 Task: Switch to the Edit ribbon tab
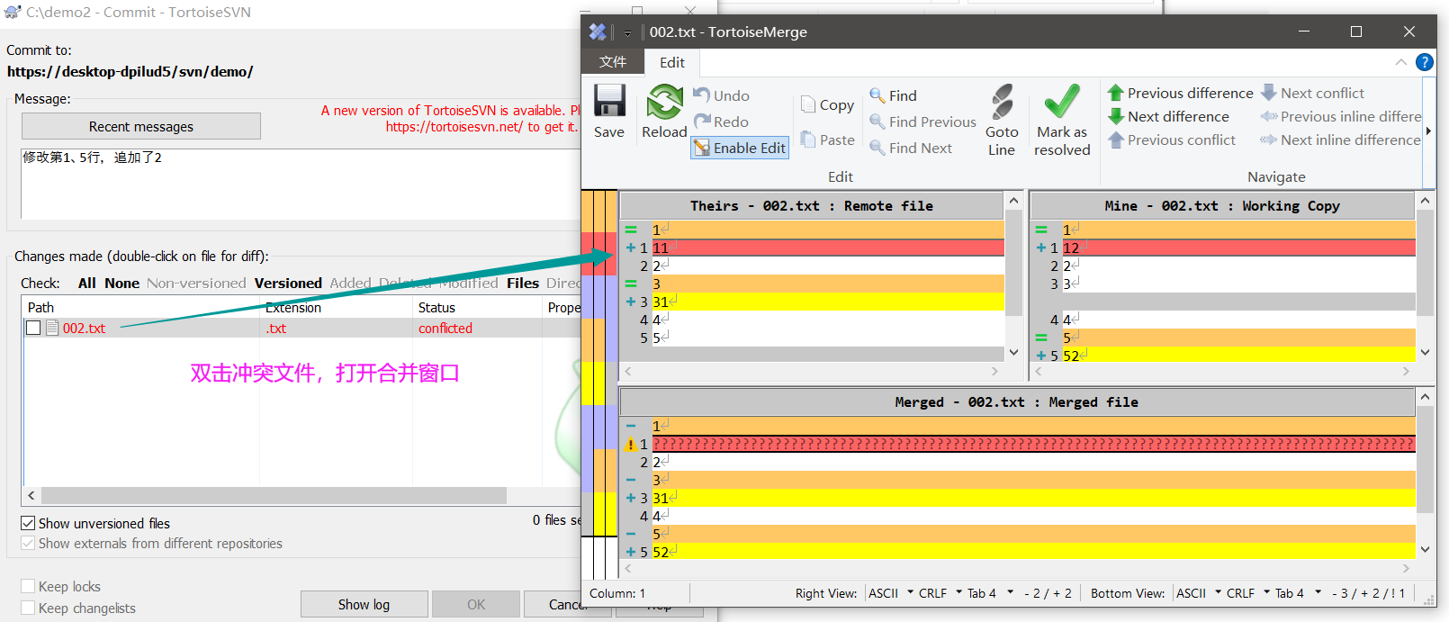(x=671, y=62)
